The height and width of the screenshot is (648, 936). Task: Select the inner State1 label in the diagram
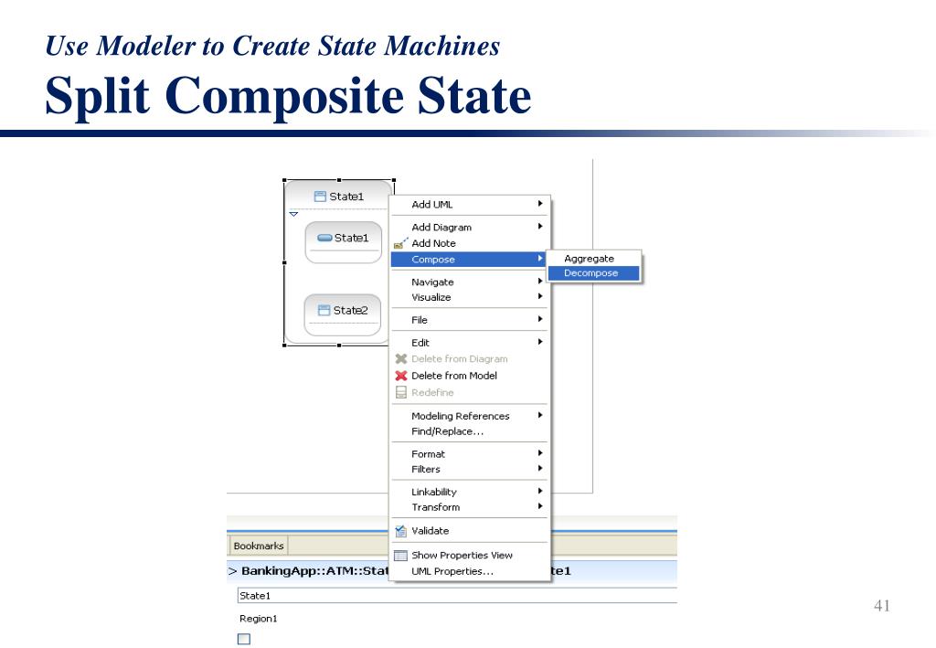[x=352, y=238]
